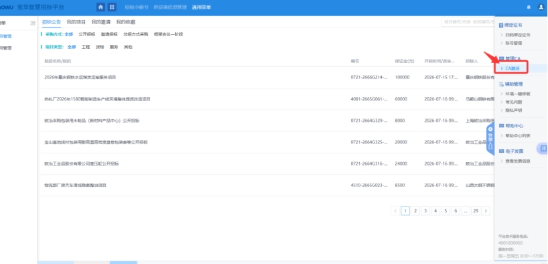Screen dimensions: 548x264
Task: Click project number 4081-2665G061
Action: click(x=369, y=99)
